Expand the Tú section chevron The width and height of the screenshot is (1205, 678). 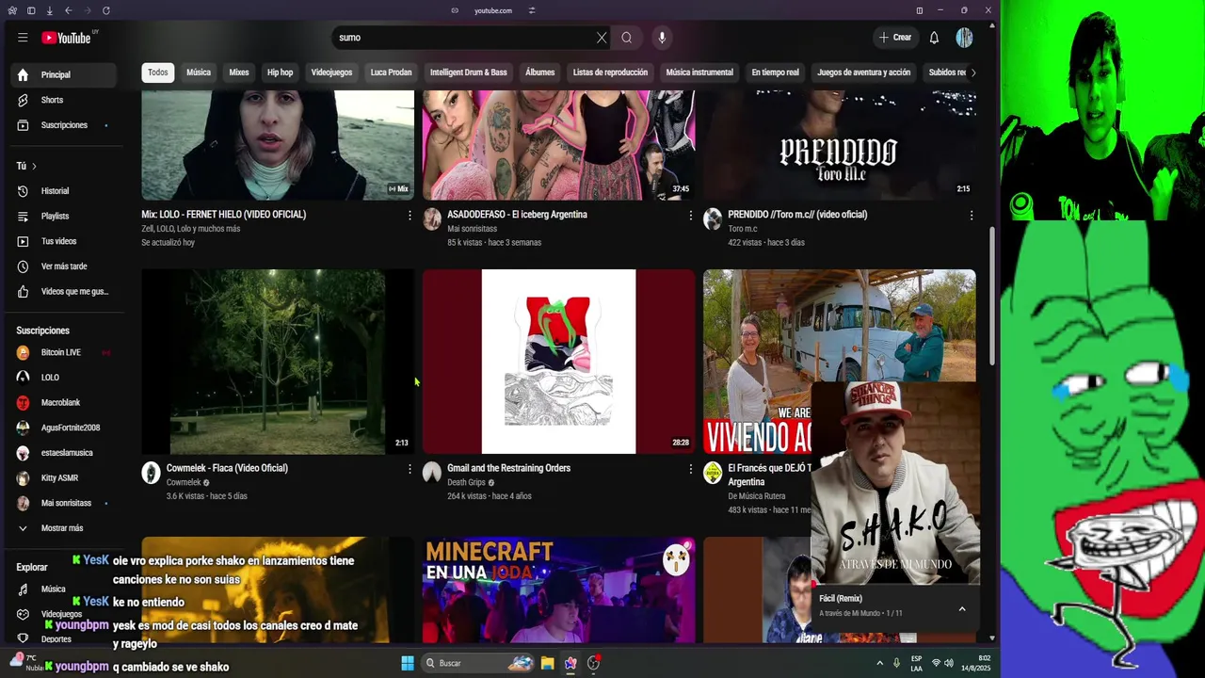[34, 167]
